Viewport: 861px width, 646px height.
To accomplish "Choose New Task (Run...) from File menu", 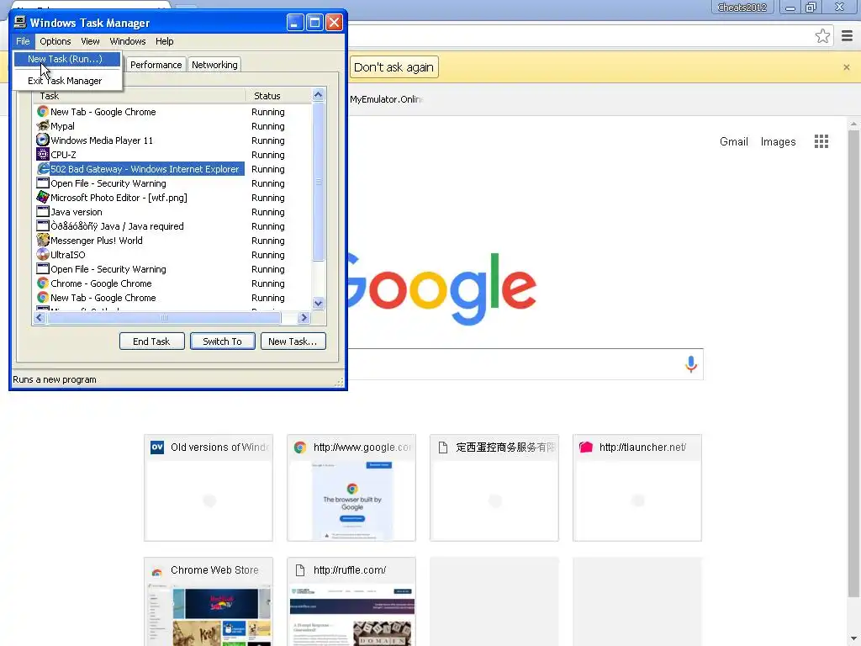I will pos(67,59).
